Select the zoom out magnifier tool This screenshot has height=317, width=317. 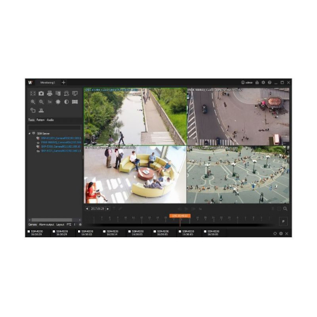[41, 102]
